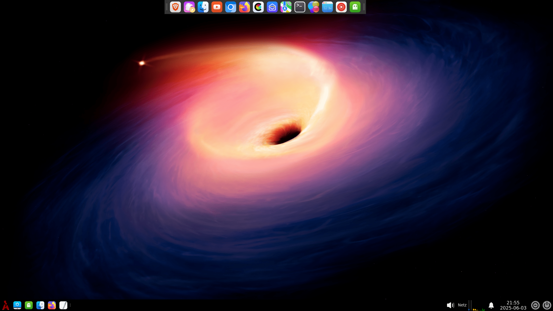The width and height of the screenshot is (553, 311).
Task: Open the notepad text editor in bottom panel
Action: (x=63, y=305)
